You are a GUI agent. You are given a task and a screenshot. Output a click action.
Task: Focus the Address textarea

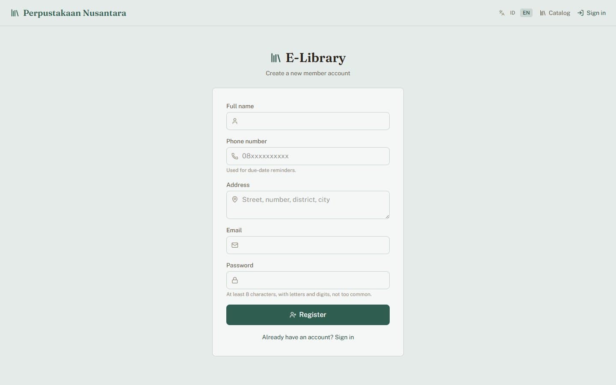tap(308, 205)
